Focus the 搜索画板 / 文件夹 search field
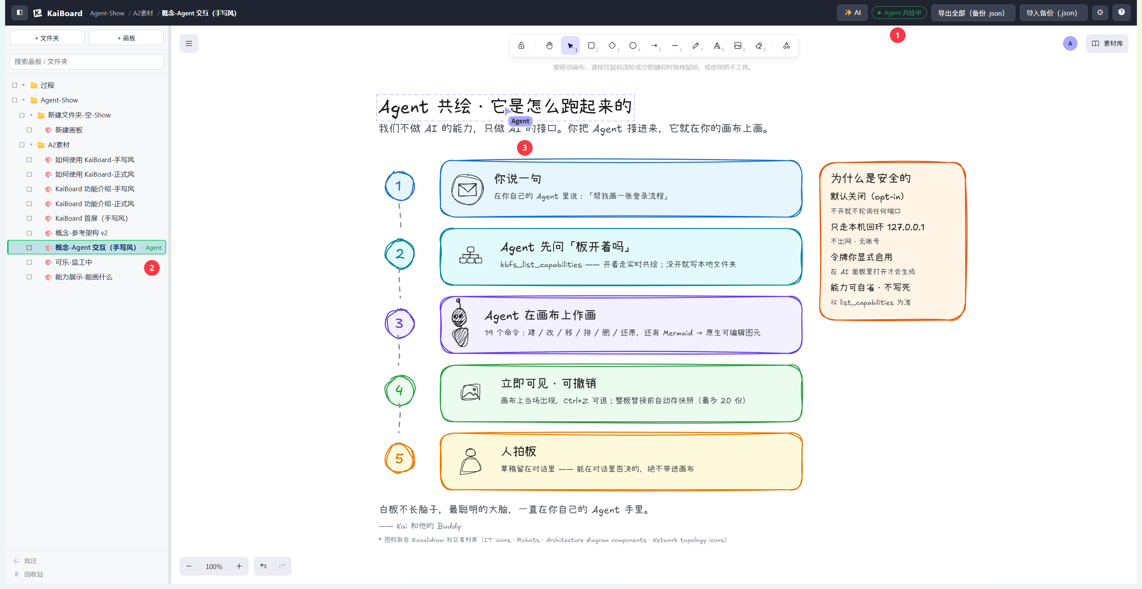The width and height of the screenshot is (1142, 589). 86,62
